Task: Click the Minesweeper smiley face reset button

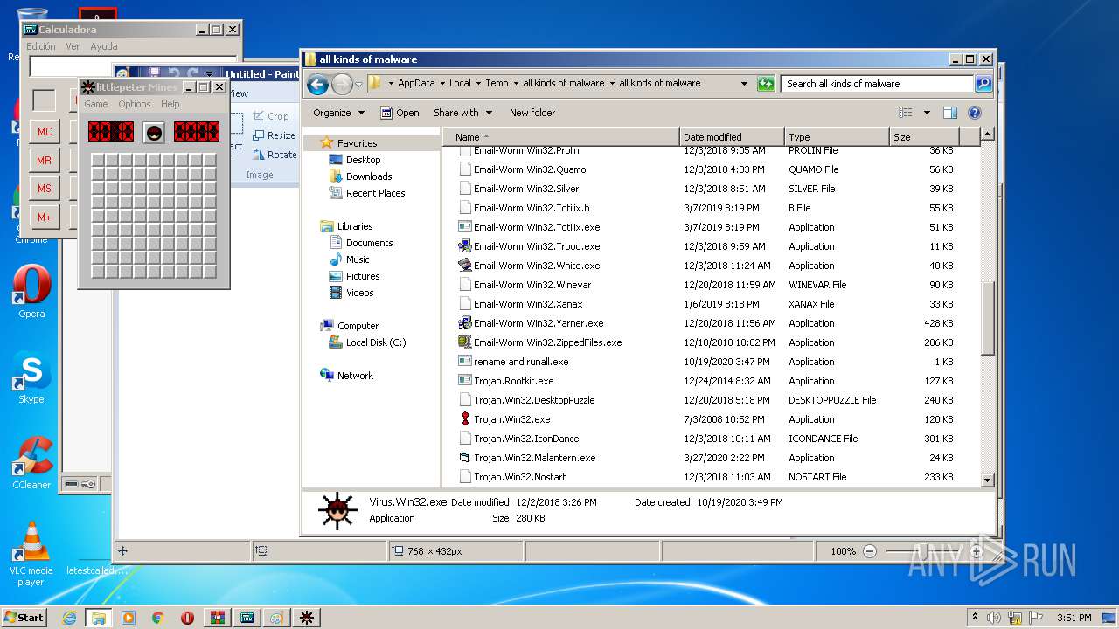Action: click(154, 132)
